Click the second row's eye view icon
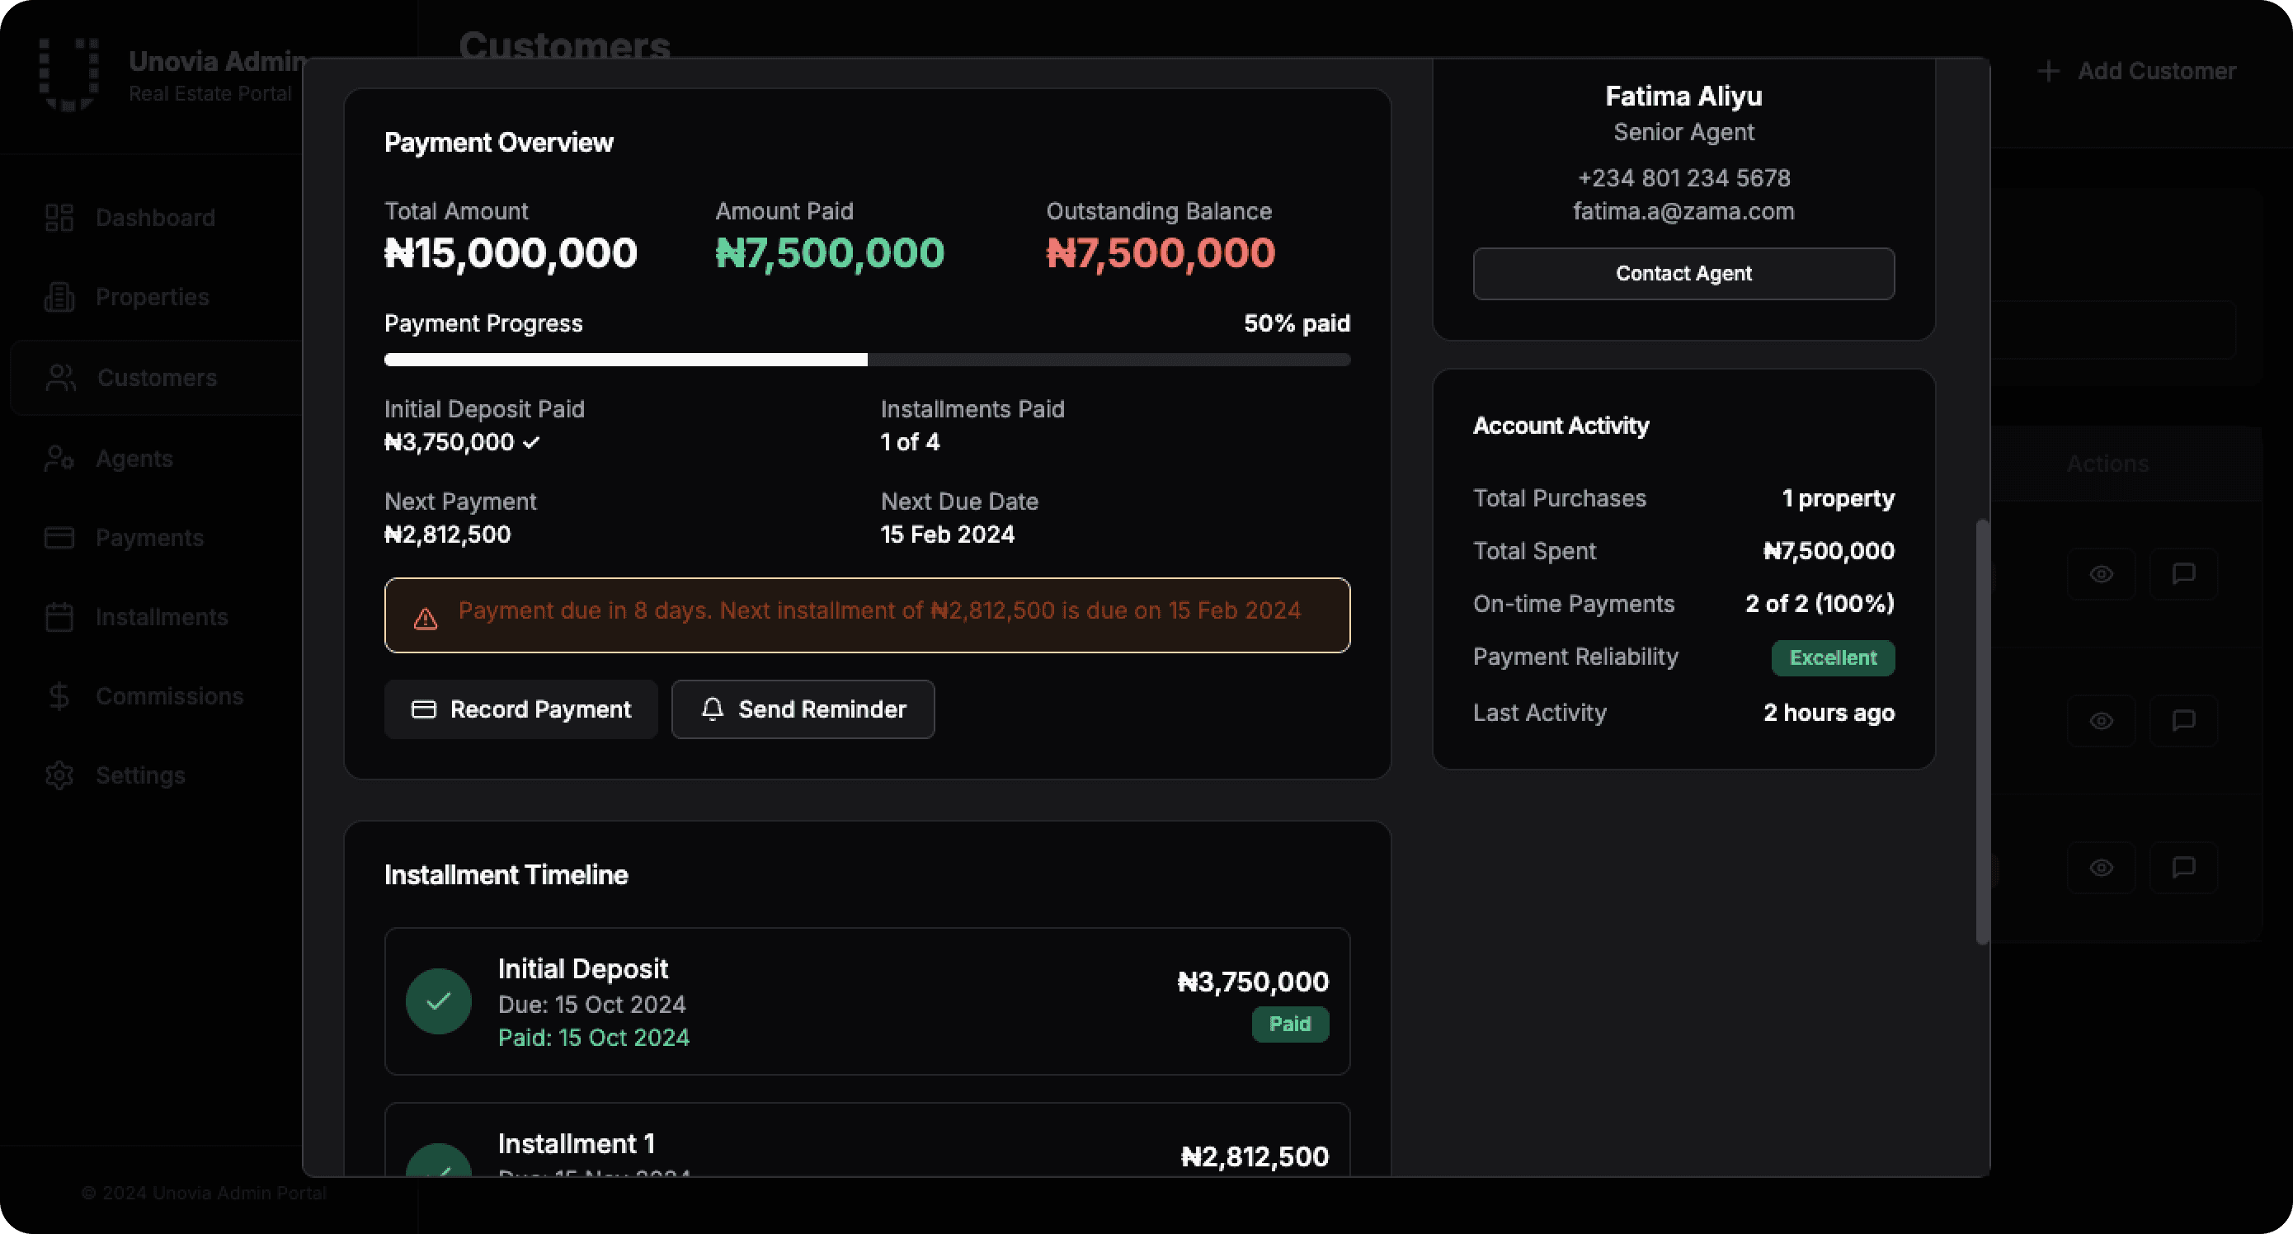Image resolution: width=2293 pixels, height=1234 pixels. click(2101, 720)
